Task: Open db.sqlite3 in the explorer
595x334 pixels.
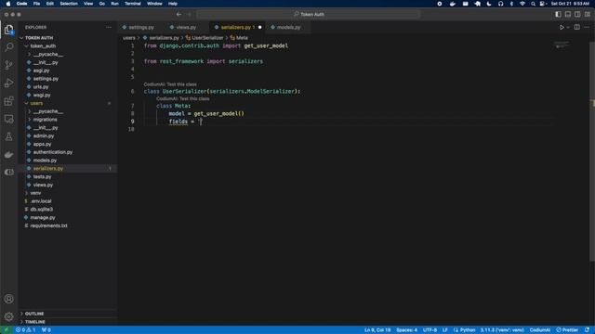Action: point(42,210)
